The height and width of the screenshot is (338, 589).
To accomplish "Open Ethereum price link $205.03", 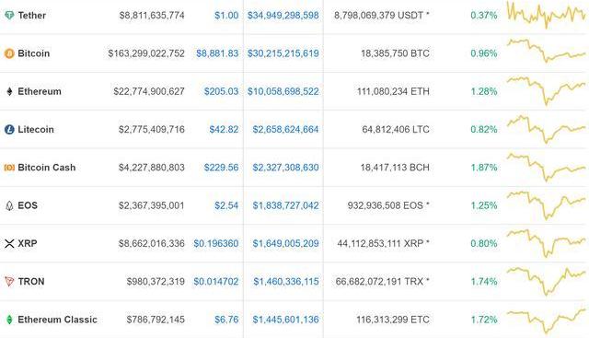I will (221, 91).
